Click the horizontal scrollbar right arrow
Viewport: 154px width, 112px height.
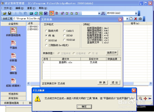[151, 83]
